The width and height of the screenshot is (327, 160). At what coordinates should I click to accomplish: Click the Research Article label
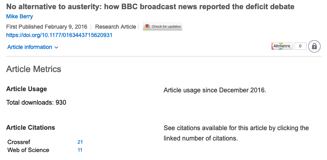pyautogui.click(x=116, y=27)
